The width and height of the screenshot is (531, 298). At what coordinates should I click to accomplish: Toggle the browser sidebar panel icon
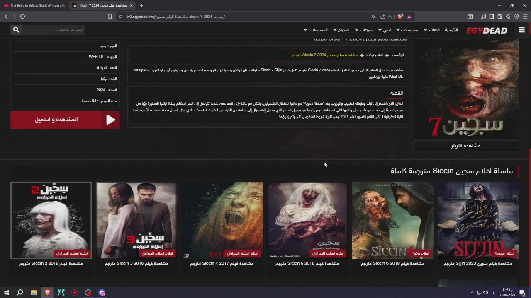[x=492, y=17]
